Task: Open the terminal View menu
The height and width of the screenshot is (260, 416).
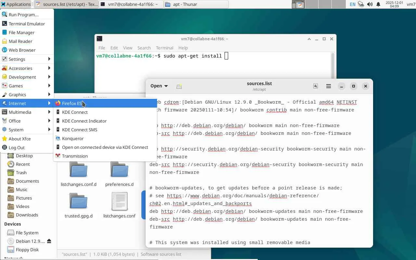Action: point(128,48)
